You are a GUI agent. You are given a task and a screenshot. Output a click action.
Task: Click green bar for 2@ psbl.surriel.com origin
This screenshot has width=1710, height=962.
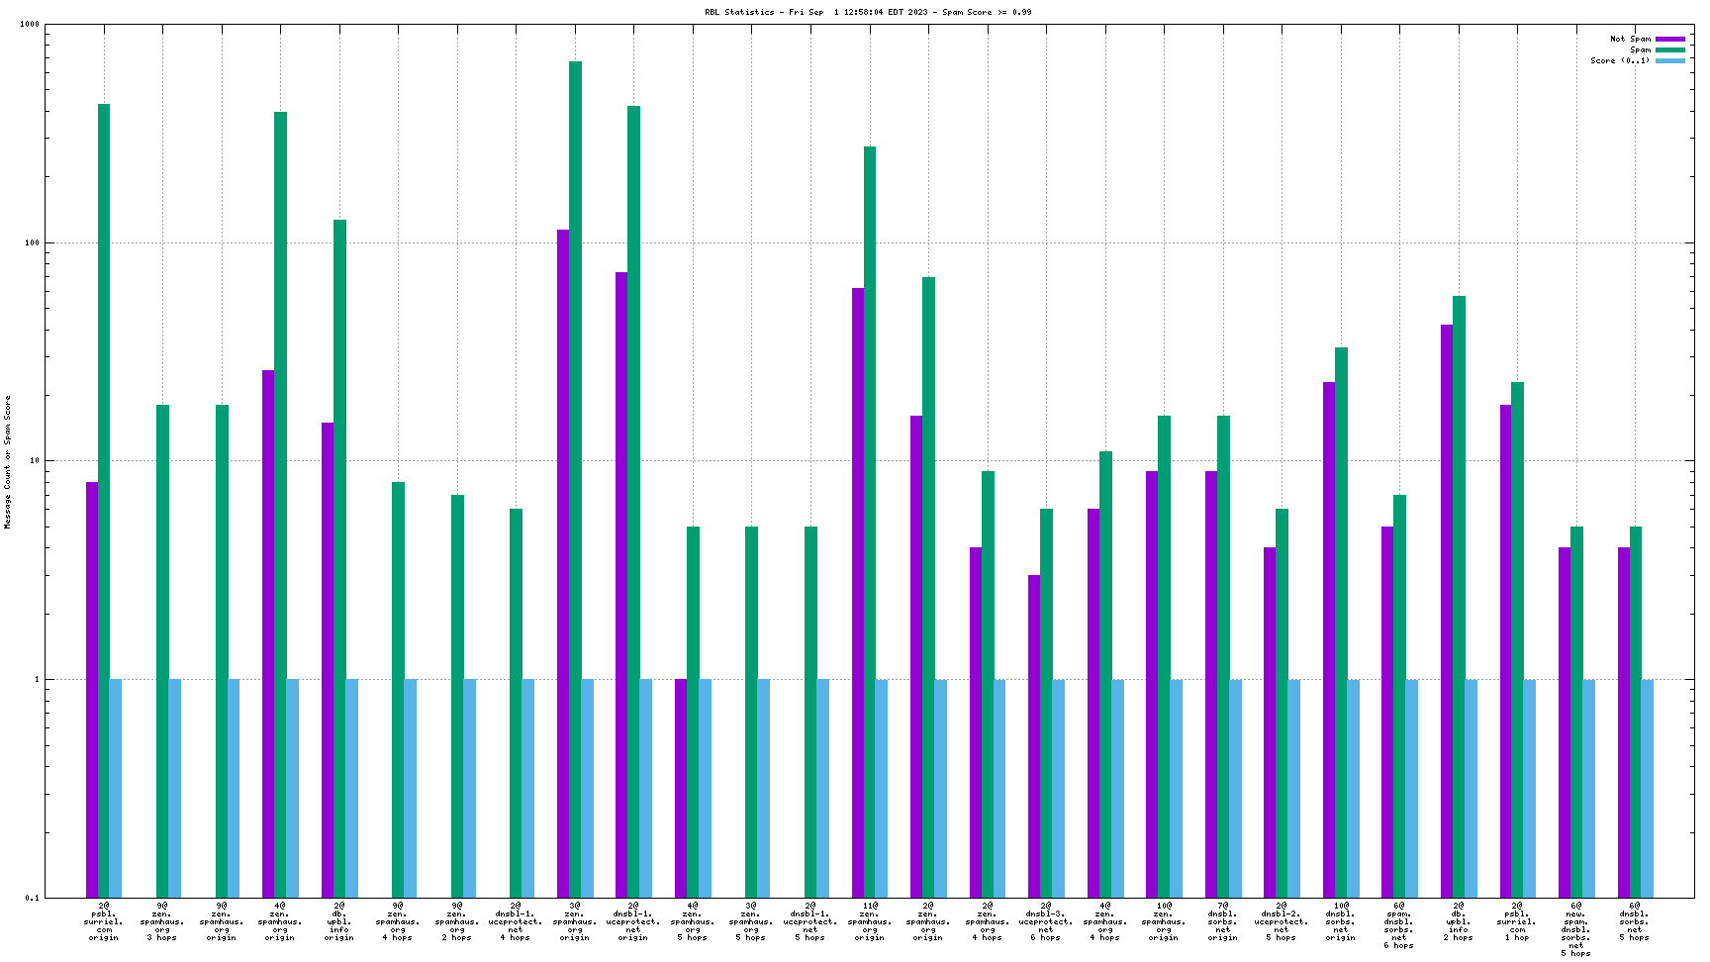tap(104, 495)
